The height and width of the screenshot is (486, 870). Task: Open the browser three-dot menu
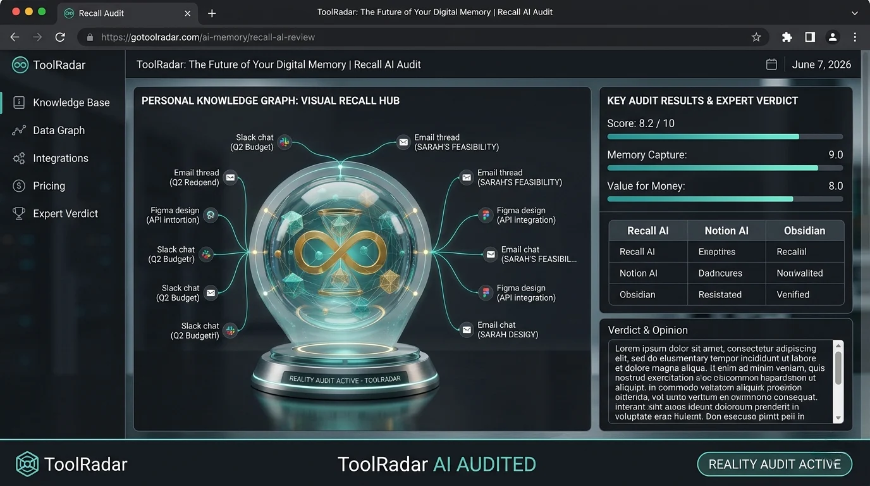pos(855,37)
